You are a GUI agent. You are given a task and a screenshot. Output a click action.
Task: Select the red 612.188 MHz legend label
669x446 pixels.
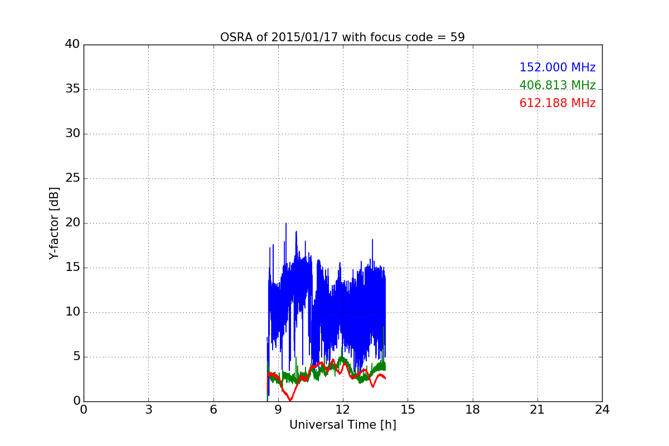(x=557, y=103)
